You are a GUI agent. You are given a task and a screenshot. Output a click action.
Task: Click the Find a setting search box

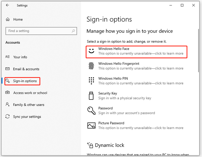(41, 31)
